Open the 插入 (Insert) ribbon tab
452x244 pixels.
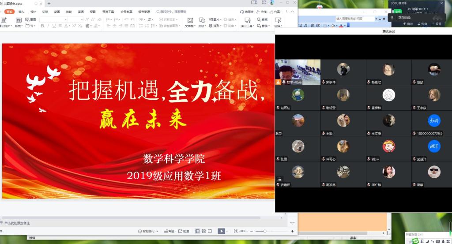[21, 12]
